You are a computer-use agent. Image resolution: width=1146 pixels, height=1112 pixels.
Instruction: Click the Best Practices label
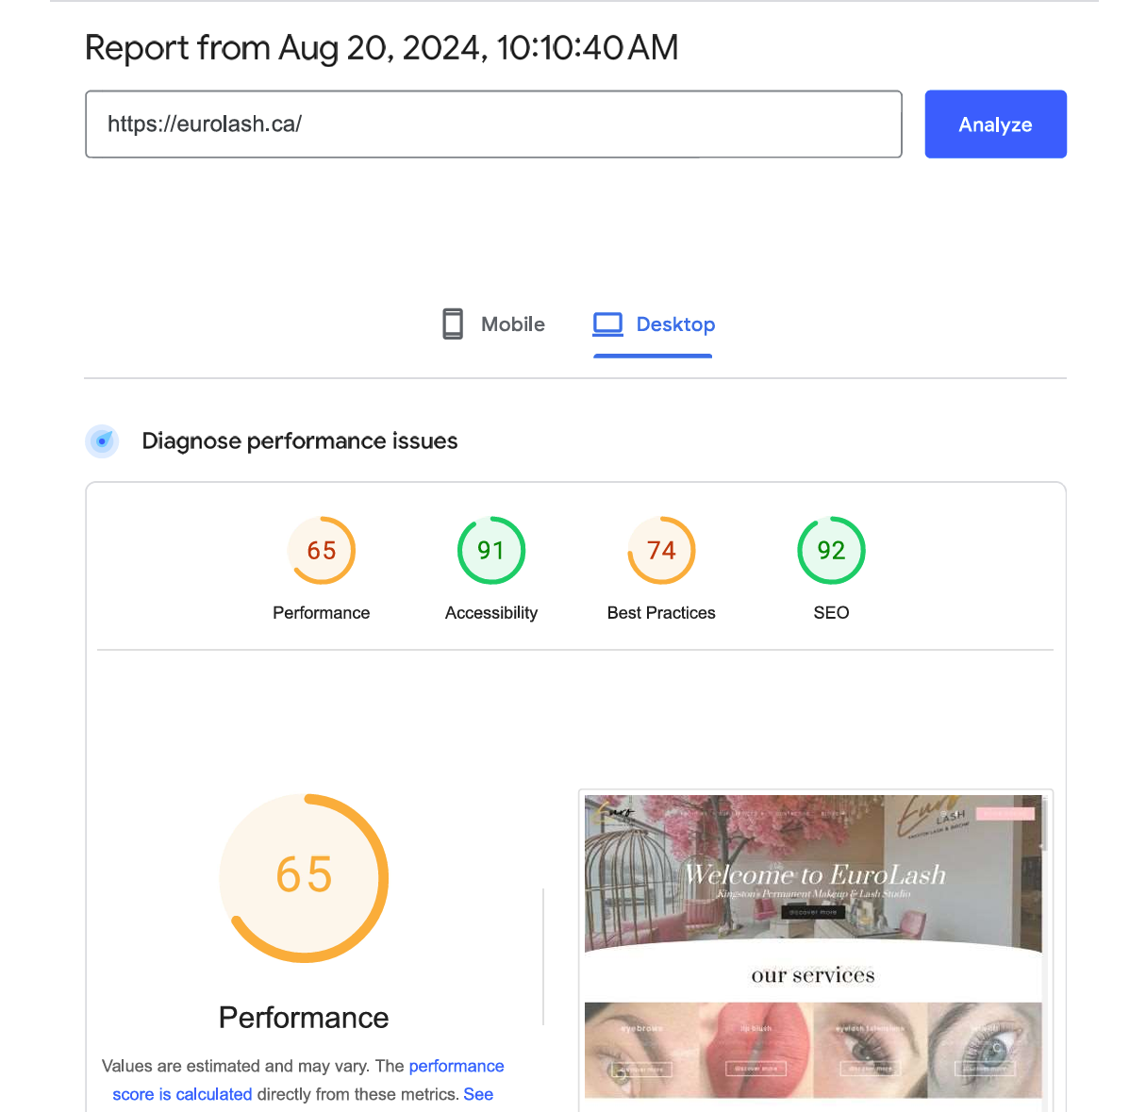tap(661, 613)
